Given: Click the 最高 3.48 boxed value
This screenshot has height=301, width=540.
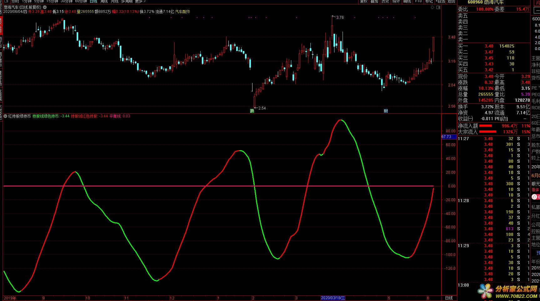Looking at the screenshot, I should 525,82.
